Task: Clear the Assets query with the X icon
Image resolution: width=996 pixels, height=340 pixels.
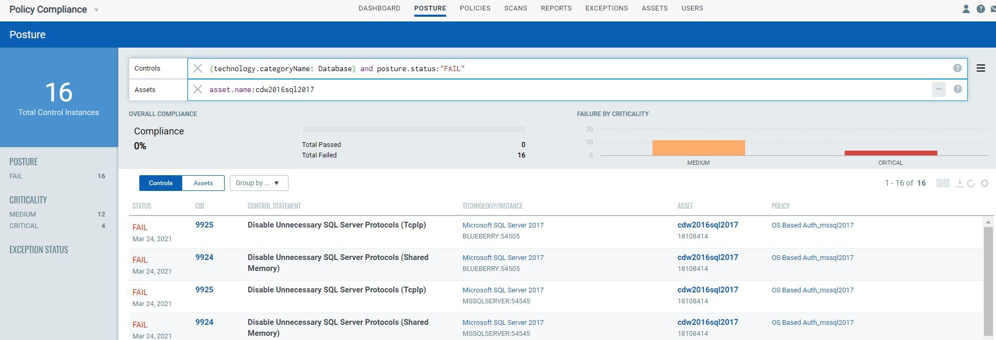Action: point(197,89)
